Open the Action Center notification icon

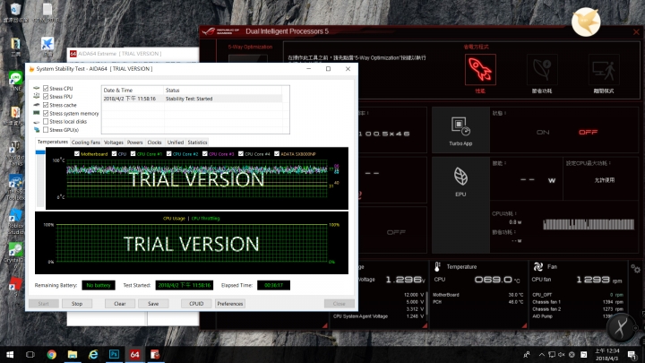(x=632, y=354)
